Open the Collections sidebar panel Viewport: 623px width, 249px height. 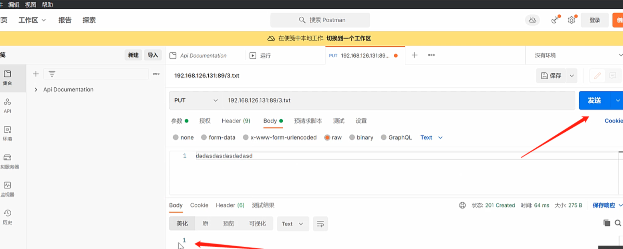point(8,78)
